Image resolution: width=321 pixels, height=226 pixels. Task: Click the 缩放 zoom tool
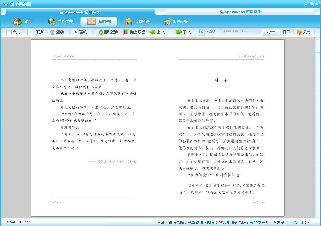(x=80, y=32)
